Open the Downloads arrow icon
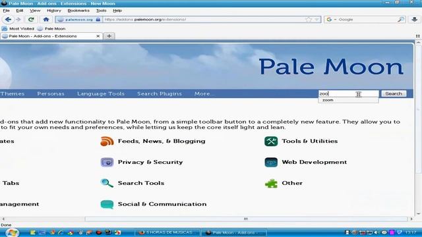Viewport: 422px width, 237px height. click(415, 19)
